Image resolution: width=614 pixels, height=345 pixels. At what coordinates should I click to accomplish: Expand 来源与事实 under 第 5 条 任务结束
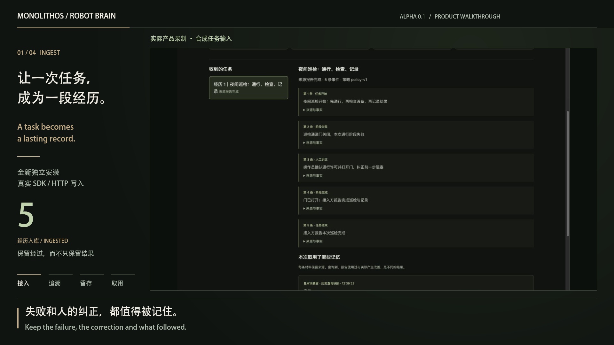pos(313,241)
